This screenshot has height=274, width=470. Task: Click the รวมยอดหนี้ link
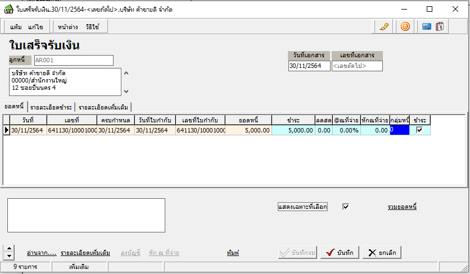402,207
